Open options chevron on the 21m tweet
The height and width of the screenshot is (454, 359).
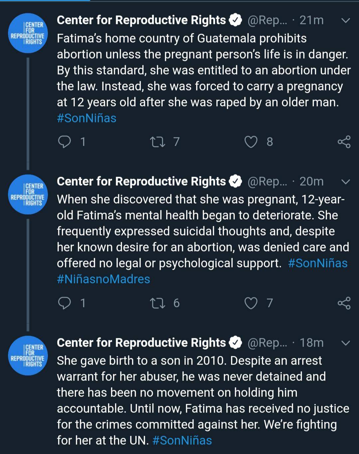[x=346, y=21]
